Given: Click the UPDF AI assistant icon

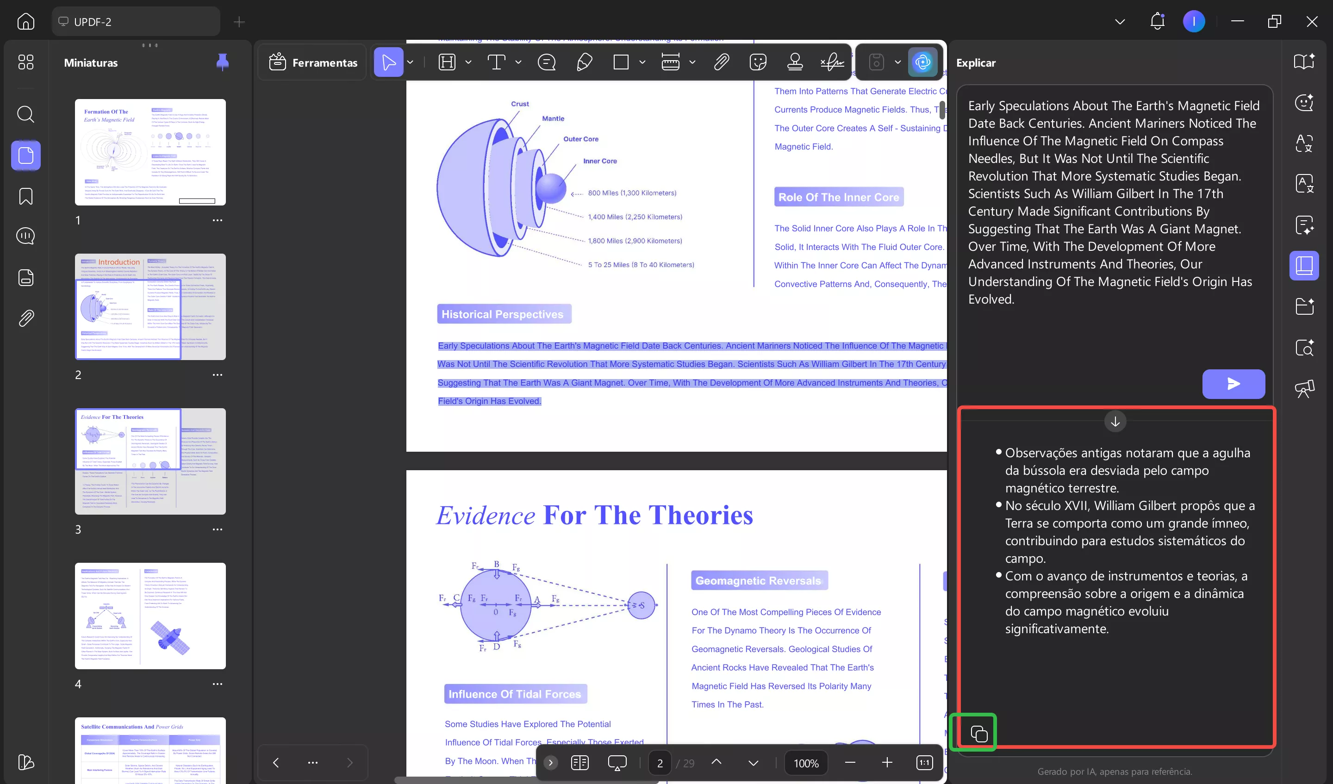Looking at the screenshot, I should [922, 62].
